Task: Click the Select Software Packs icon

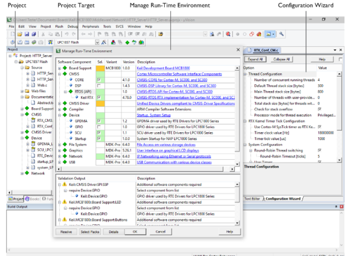Action: [x=134, y=43]
